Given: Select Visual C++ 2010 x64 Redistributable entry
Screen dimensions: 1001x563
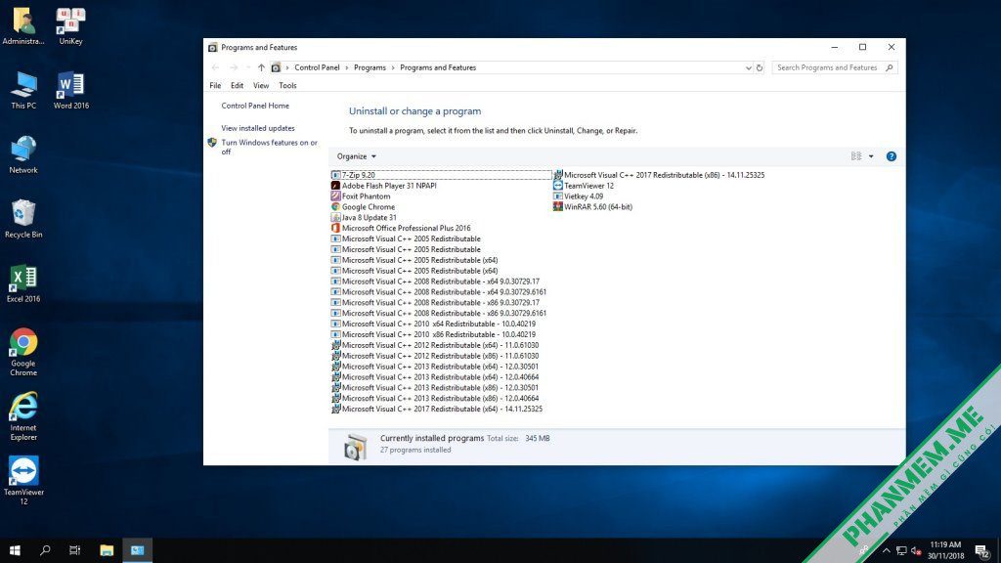Looking at the screenshot, I should (433, 325).
